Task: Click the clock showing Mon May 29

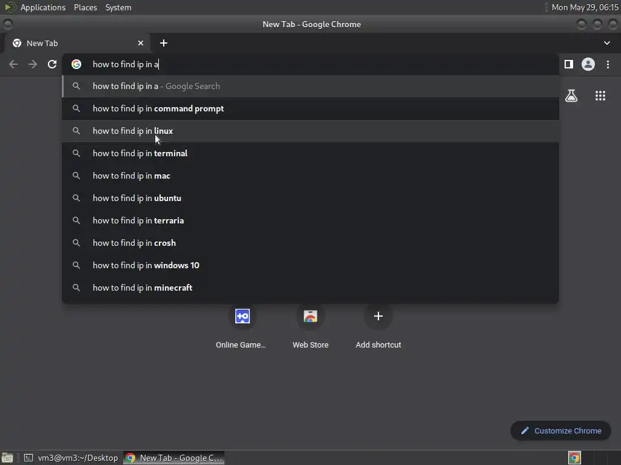Action: 585,7
